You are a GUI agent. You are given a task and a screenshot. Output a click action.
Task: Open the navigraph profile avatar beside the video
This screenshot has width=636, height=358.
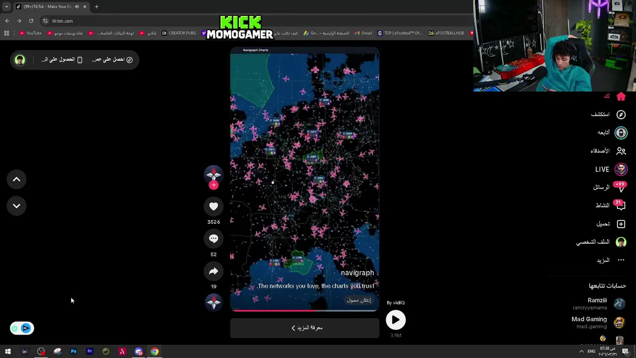[214, 174]
